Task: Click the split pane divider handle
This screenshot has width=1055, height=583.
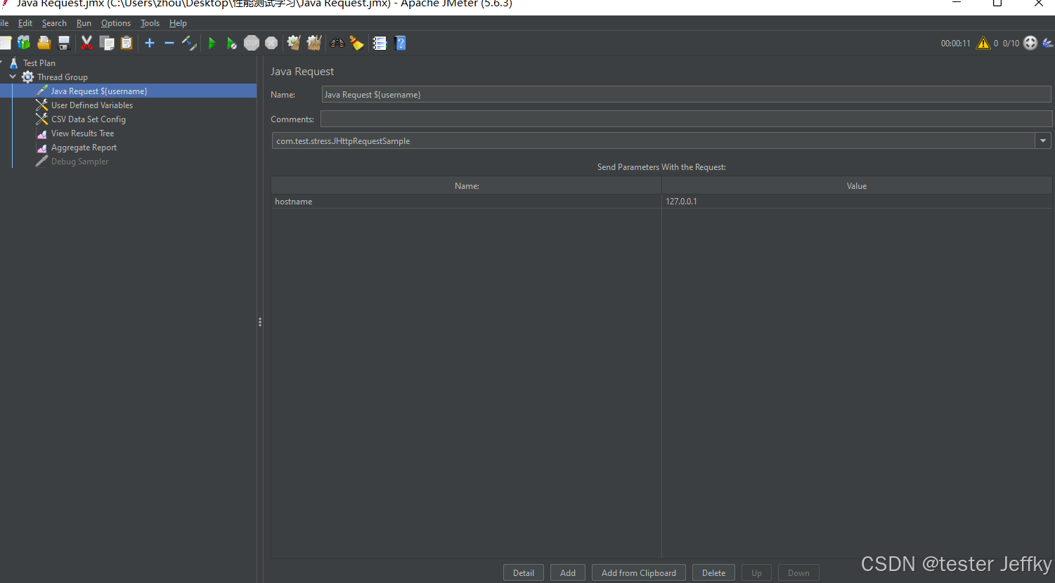Action: pyautogui.click(x=260, y=322)
